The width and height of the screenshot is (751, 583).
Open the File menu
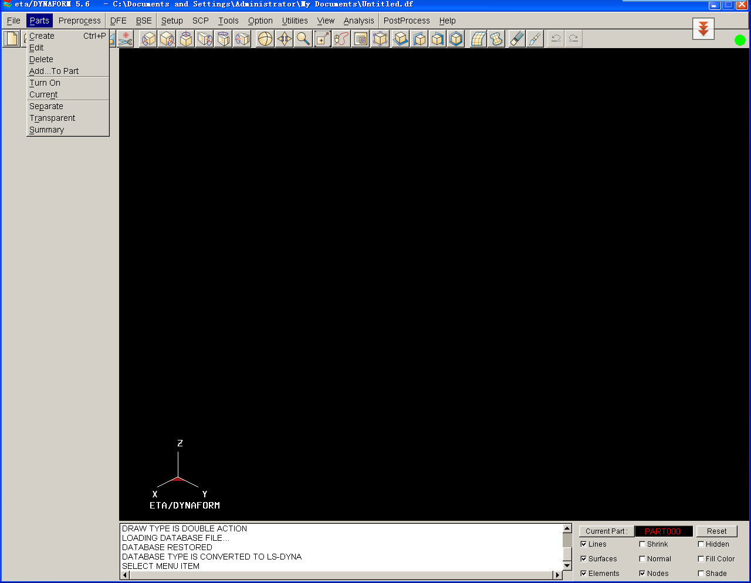tap(13, 21)
